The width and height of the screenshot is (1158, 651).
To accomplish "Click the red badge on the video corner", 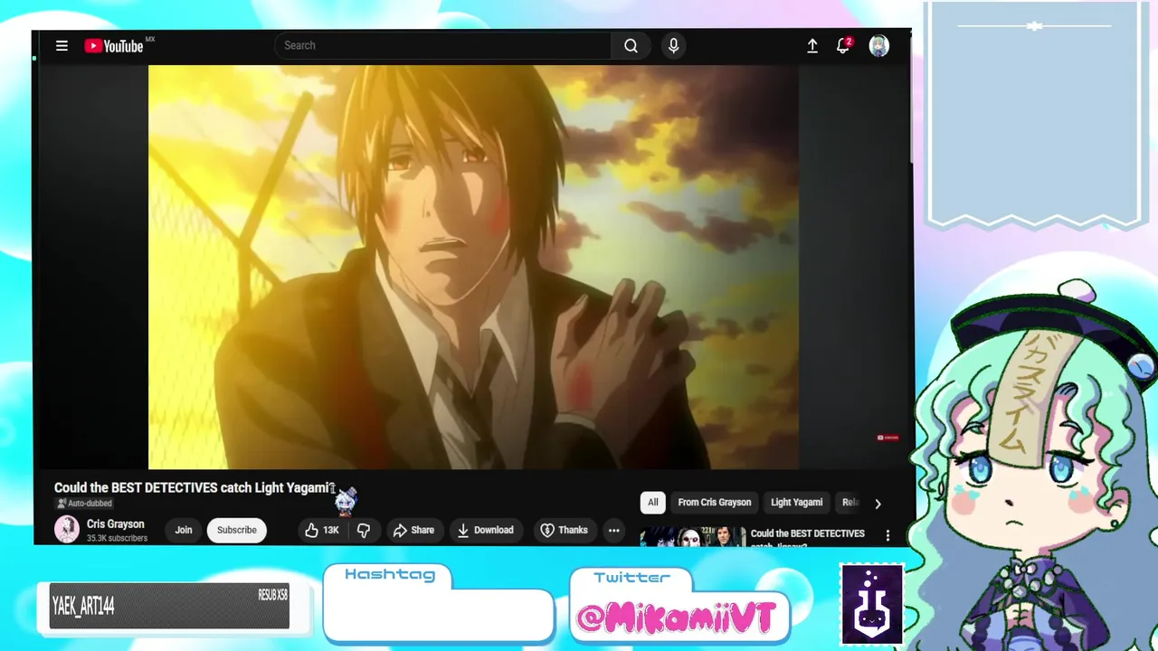I will (x=887, y=438).
